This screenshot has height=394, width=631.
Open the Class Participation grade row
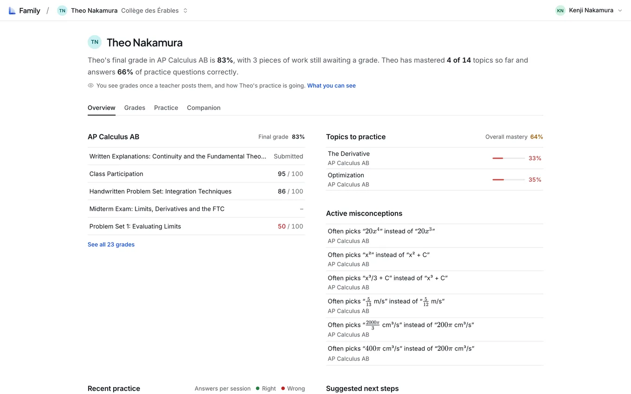[x=196, y=174]
